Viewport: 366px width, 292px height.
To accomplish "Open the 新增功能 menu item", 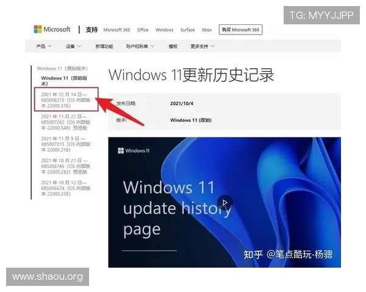I will [x=104, y=46].
